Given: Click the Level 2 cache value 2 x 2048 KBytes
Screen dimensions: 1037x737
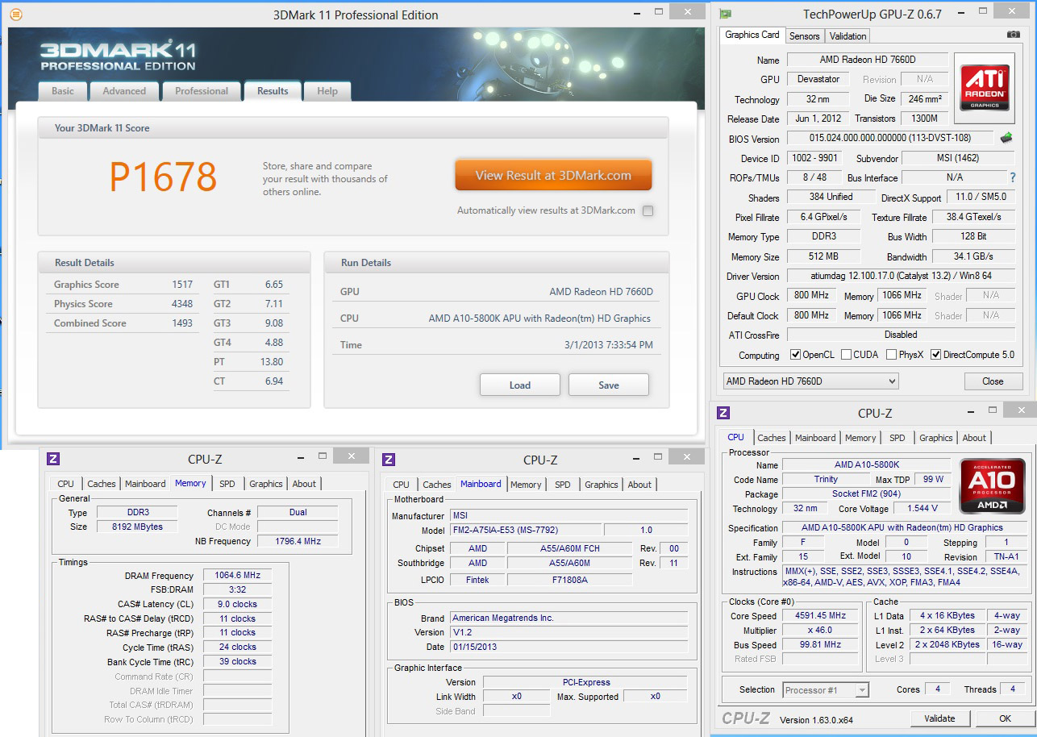Looking at the screenshot, I should [947, 645].
